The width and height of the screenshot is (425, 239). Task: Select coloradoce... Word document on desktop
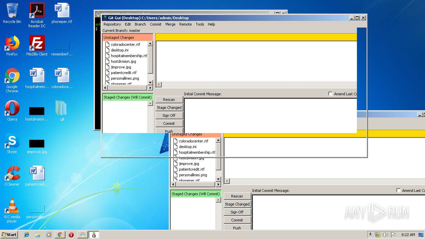[62, 78]
